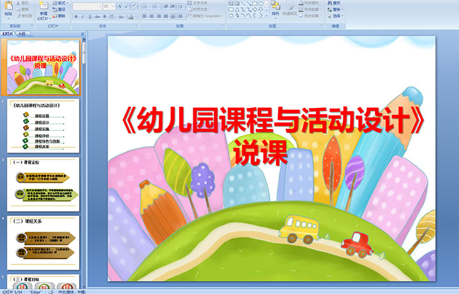Viewport: 459px width, 294px height.
Task: Choose the oval shape in the gallery
Action: coord(260,3)
